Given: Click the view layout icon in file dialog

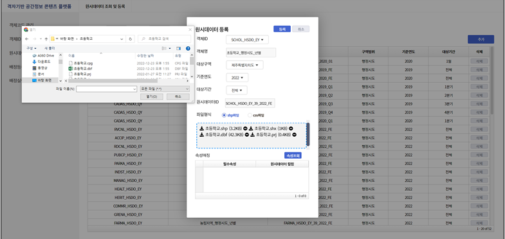Looking at the screenshot, I should (164, 48).
